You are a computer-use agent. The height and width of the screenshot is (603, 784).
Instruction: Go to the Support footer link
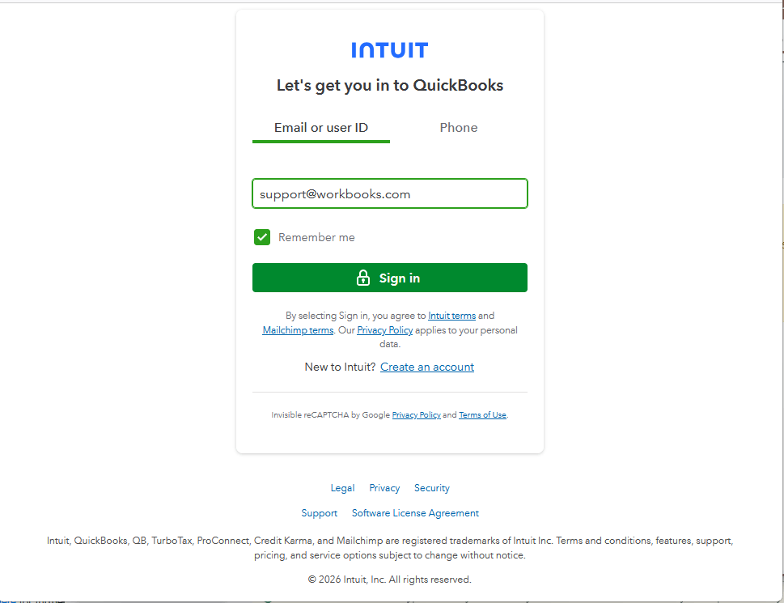point(319,513)
